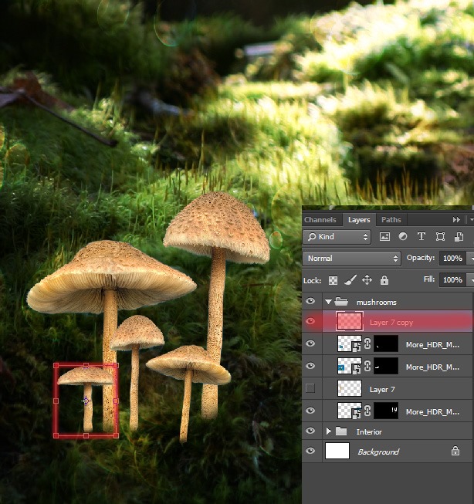Click "More_HDR_M..." name directly below Layer 7

pyautogui.click(x=432, y=411)
